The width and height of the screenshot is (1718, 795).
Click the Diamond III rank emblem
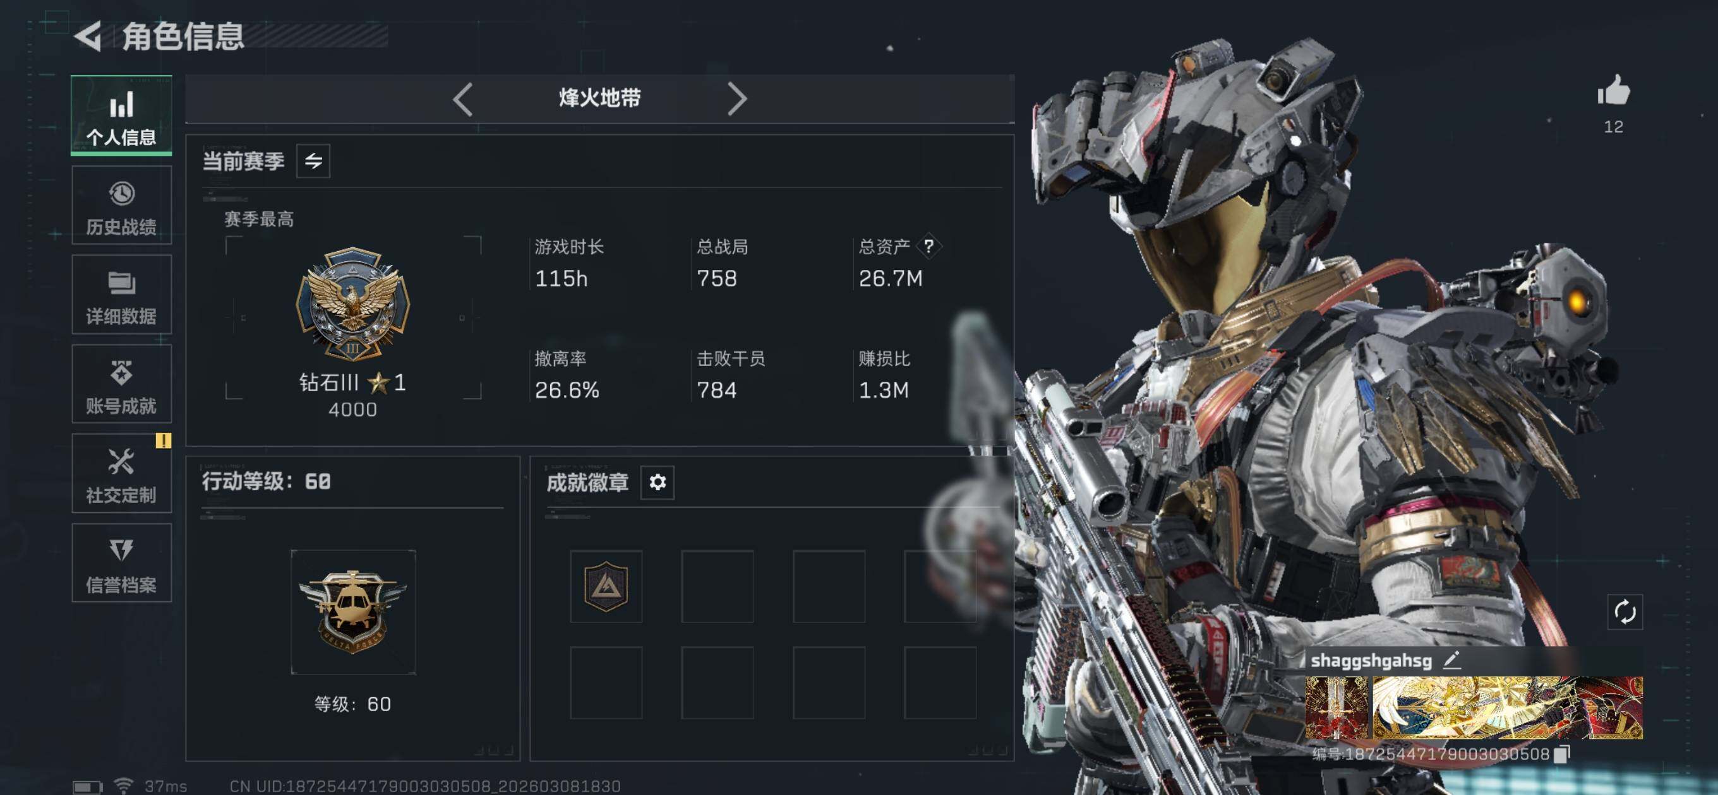353,304
